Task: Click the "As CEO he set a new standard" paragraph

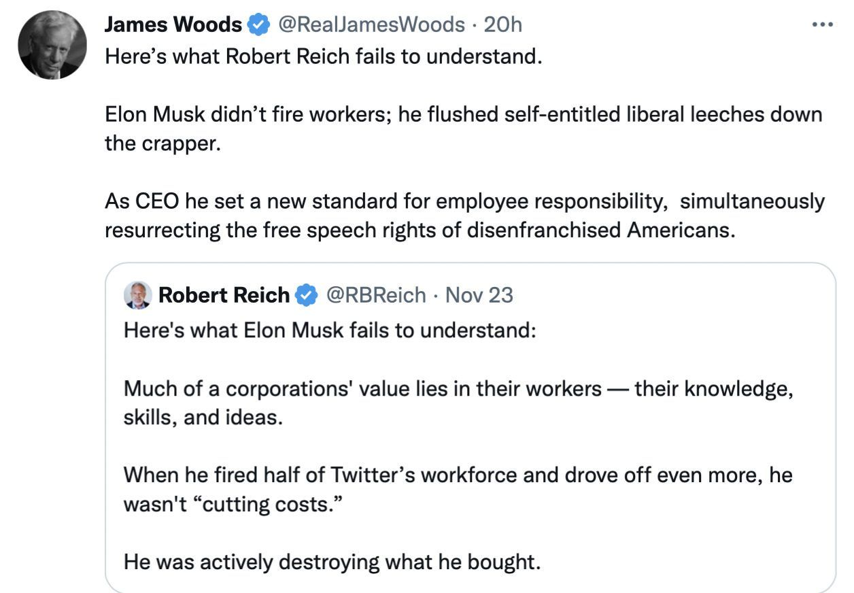Action: click(x=464, y=216)
